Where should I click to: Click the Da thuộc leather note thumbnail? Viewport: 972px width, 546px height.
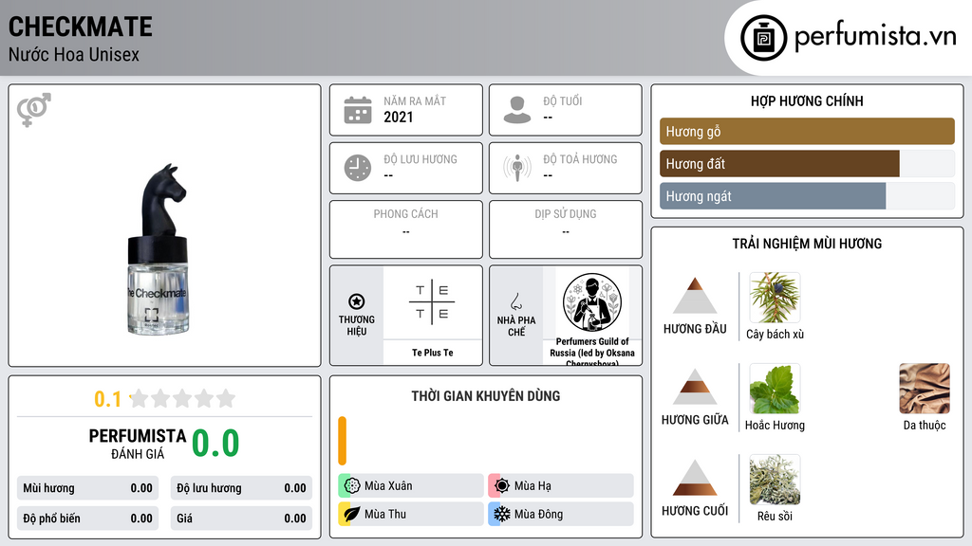click(925, 389)
